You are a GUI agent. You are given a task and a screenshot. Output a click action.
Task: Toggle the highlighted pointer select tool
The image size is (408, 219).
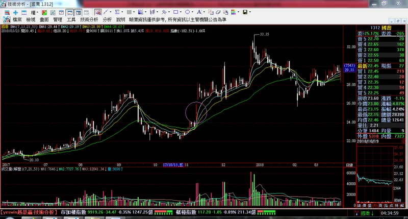point(97,12)
